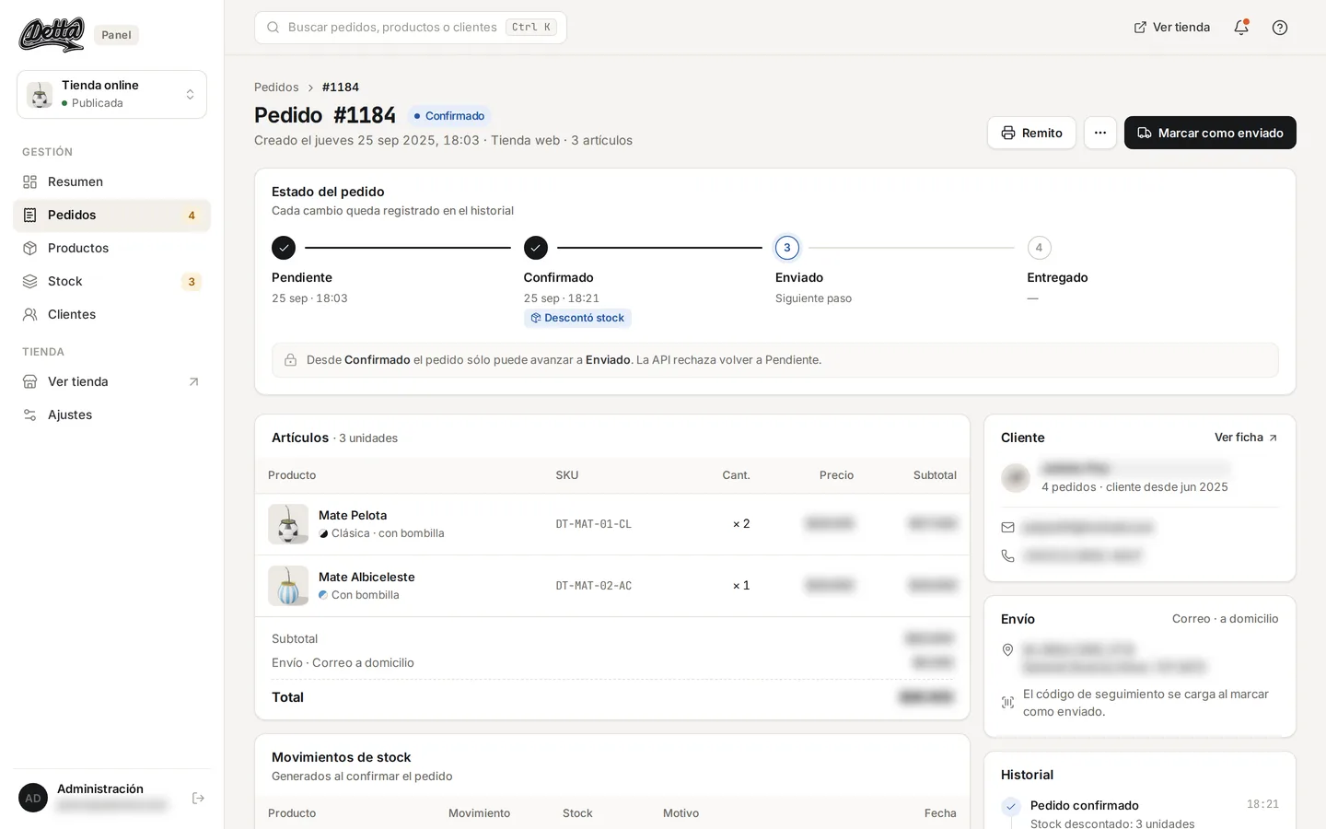Click the Confirmado completed step checkmark
The height and width of the screenshot is (829, 1326).
coord(536,248)
